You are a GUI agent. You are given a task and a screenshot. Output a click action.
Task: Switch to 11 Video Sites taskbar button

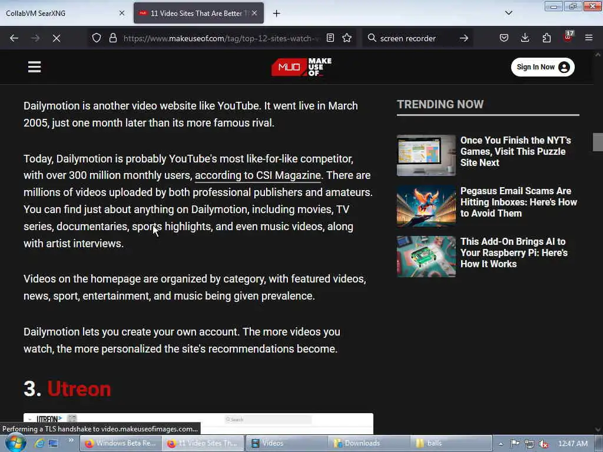(x=203, y=443)
